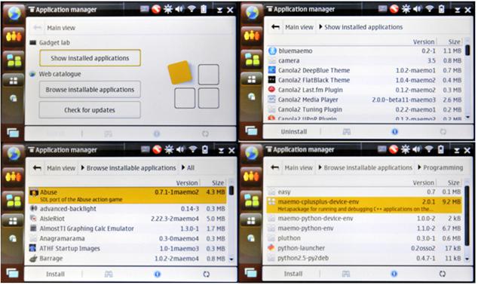
Task: Select python-launcher package
Action: click(x=365, y=248)
